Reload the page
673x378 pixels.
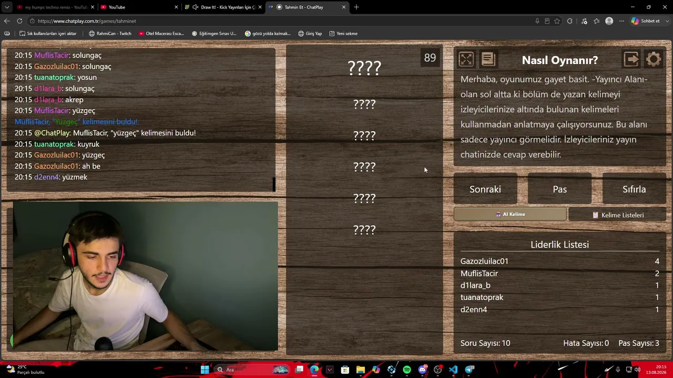[19, 21]
